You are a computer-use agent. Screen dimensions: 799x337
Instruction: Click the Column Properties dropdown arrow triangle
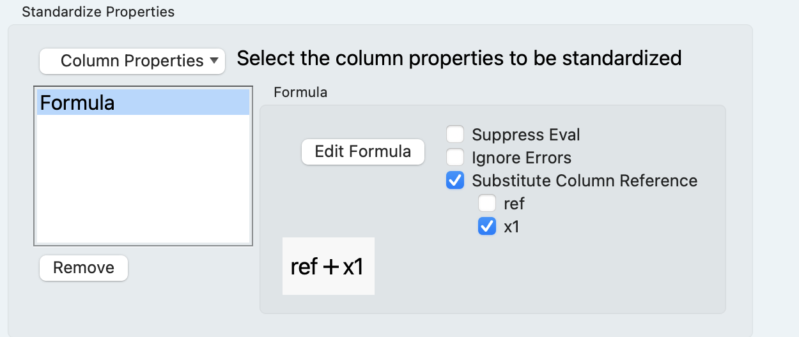tap(213, 61)
